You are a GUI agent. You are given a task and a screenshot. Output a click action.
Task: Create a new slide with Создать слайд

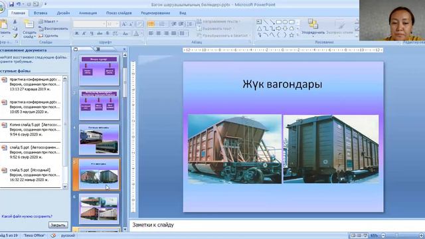click(29, 29)
